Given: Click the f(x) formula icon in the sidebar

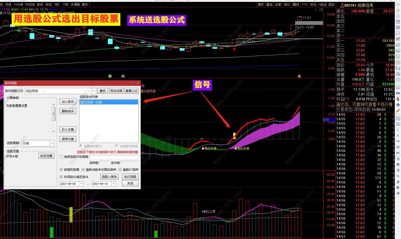Looking at the screenshot, I should point(398,74).
